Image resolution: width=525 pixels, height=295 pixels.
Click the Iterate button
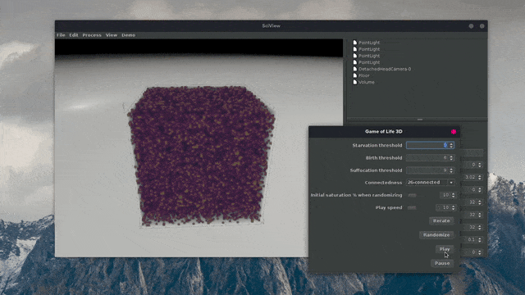tap(441, 220)
